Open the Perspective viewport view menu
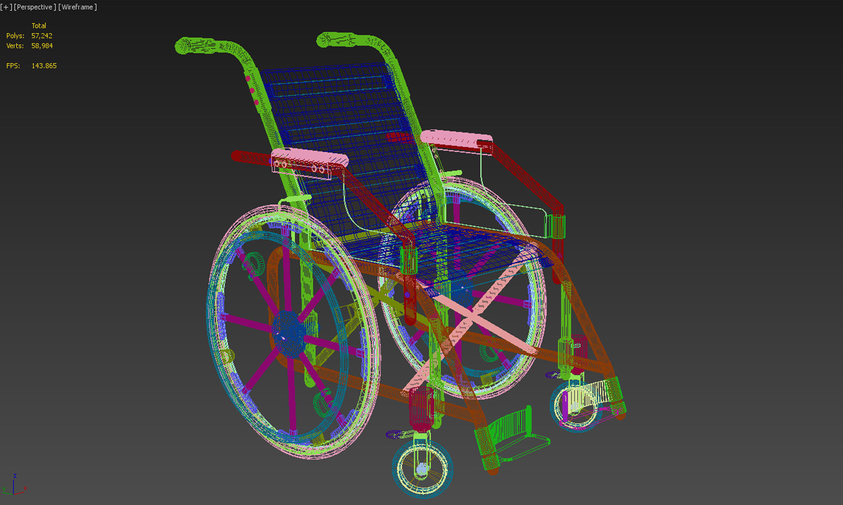 tap(35, 7)
